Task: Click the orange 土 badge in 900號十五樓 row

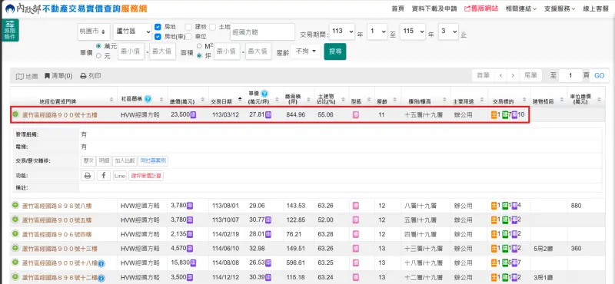Action: (494, 115)
